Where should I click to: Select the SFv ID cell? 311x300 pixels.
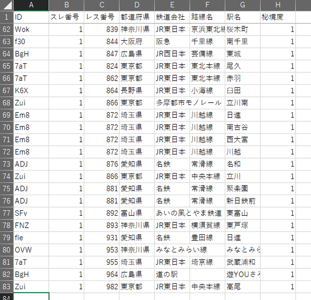[31, 213]
